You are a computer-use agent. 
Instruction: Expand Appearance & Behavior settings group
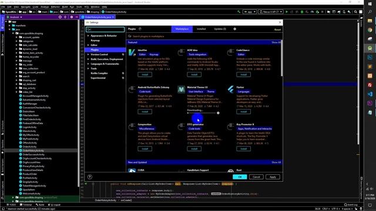pyautogui.click(x=88, y=36)
